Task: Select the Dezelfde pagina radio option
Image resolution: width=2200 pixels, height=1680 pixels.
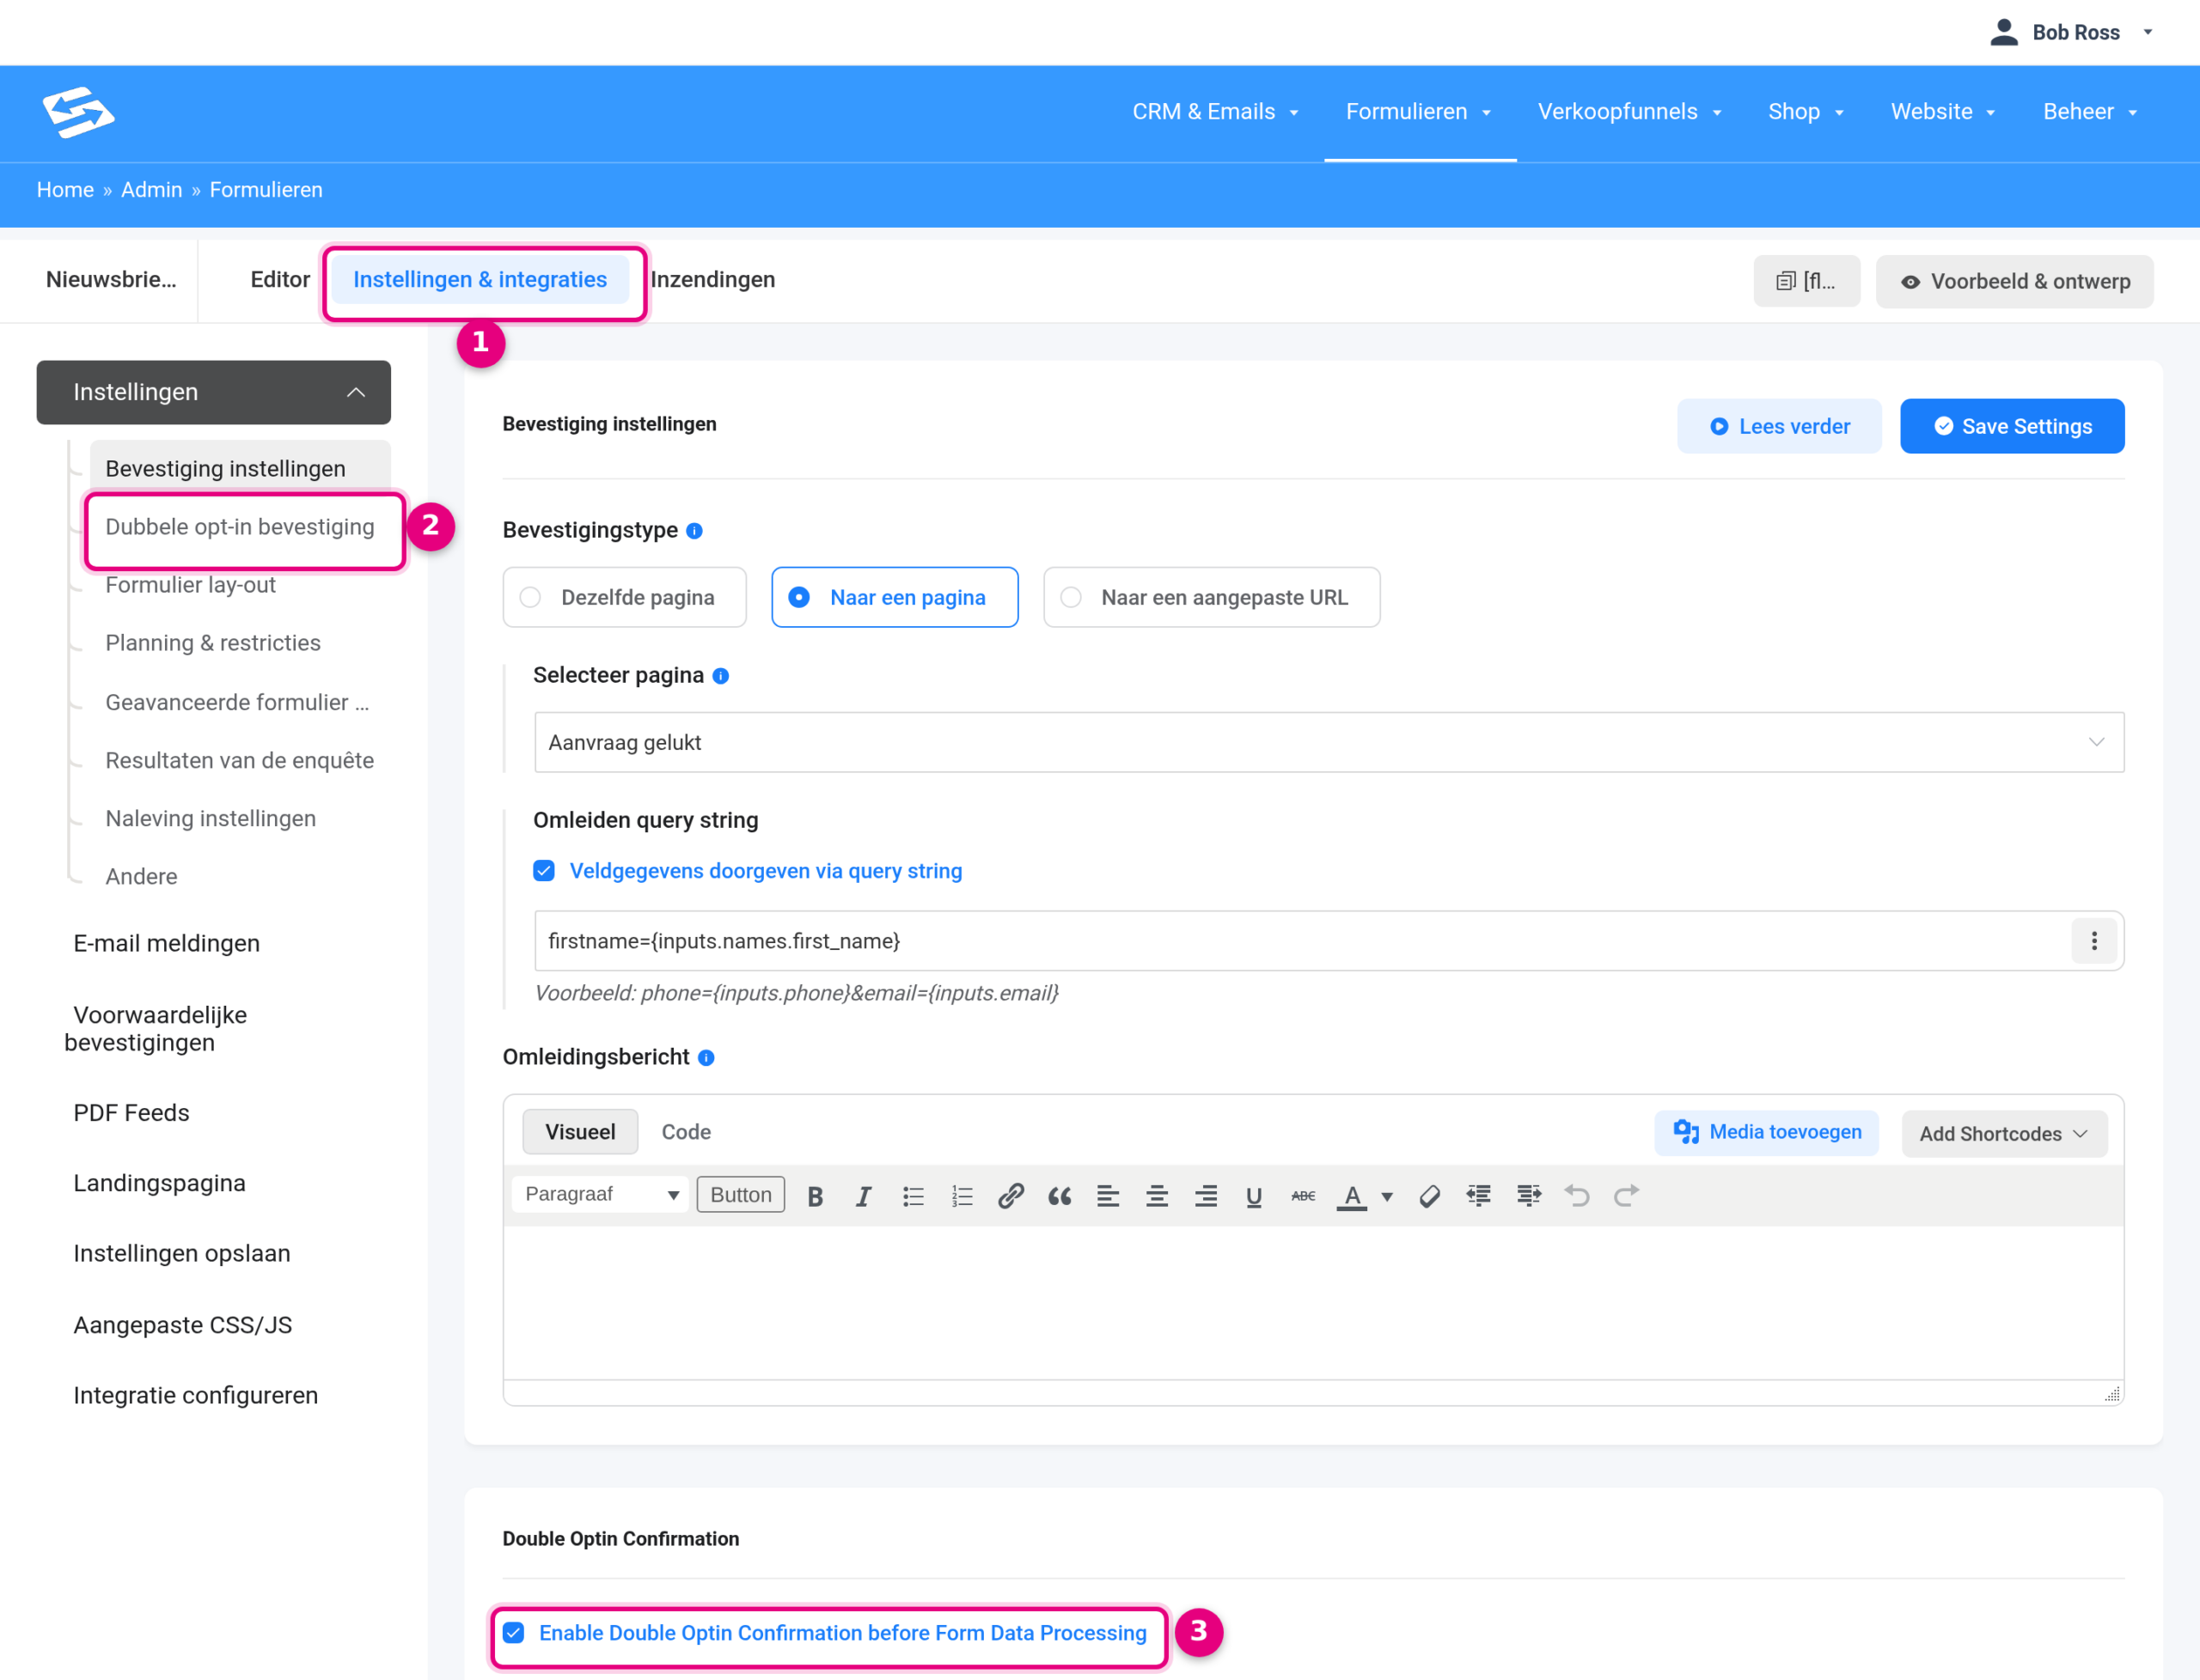Action: click(624, 597)
